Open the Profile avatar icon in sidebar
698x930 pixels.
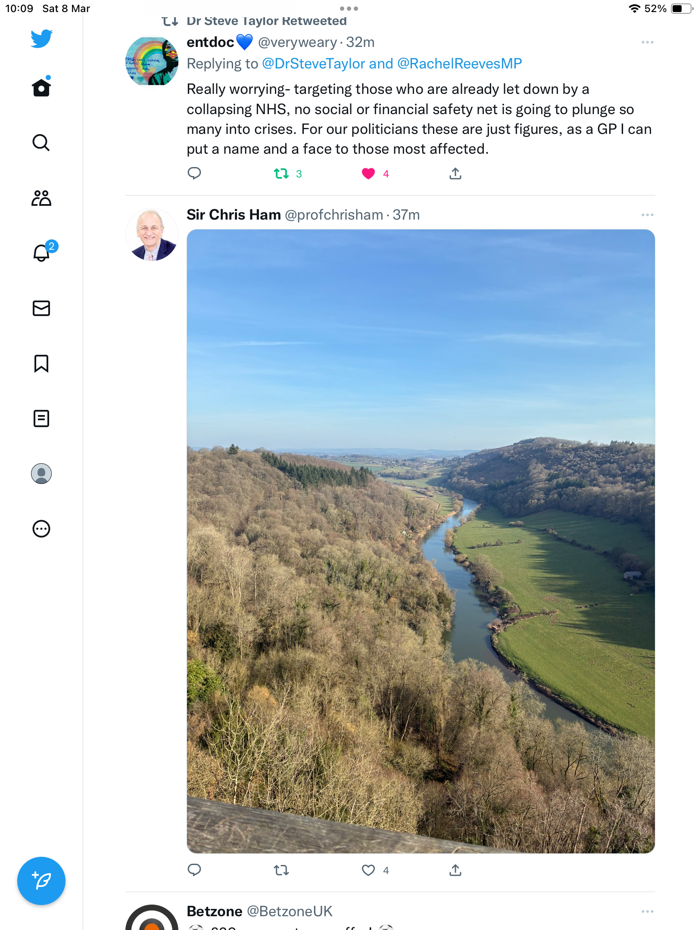click(41, 474)
